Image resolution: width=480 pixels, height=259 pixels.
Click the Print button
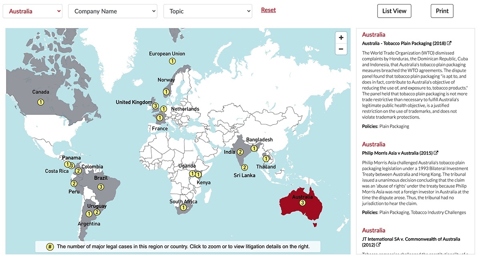point(442,11)
